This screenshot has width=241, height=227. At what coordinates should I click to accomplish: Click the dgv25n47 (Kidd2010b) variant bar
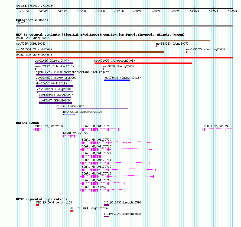click(55, 103)
